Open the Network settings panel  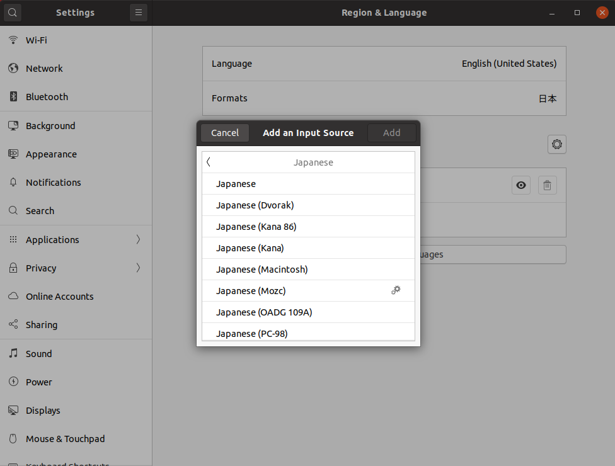tap(76, 68)
